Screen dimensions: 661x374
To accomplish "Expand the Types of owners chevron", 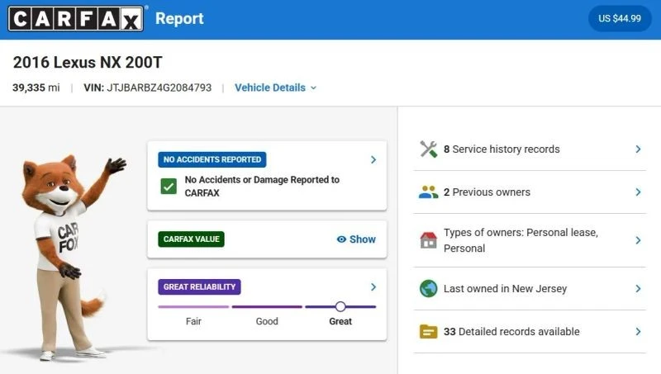I will click(x=638, y=240).
